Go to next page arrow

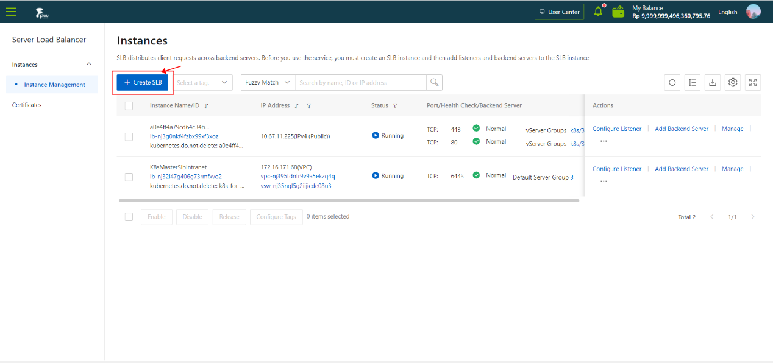click(x=753, y=217)
